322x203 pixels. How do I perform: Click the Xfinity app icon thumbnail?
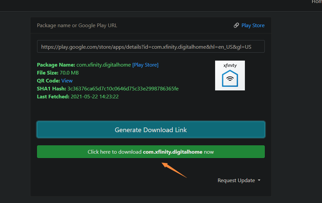(230, 76)
